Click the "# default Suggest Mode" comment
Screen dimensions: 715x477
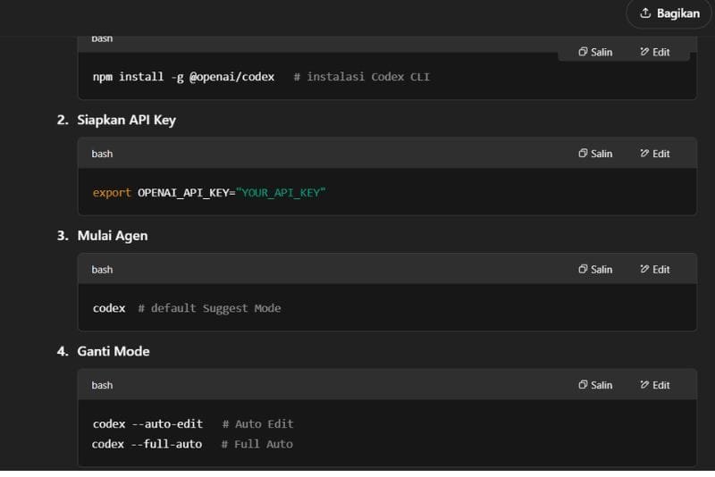[x=210, y=308]
